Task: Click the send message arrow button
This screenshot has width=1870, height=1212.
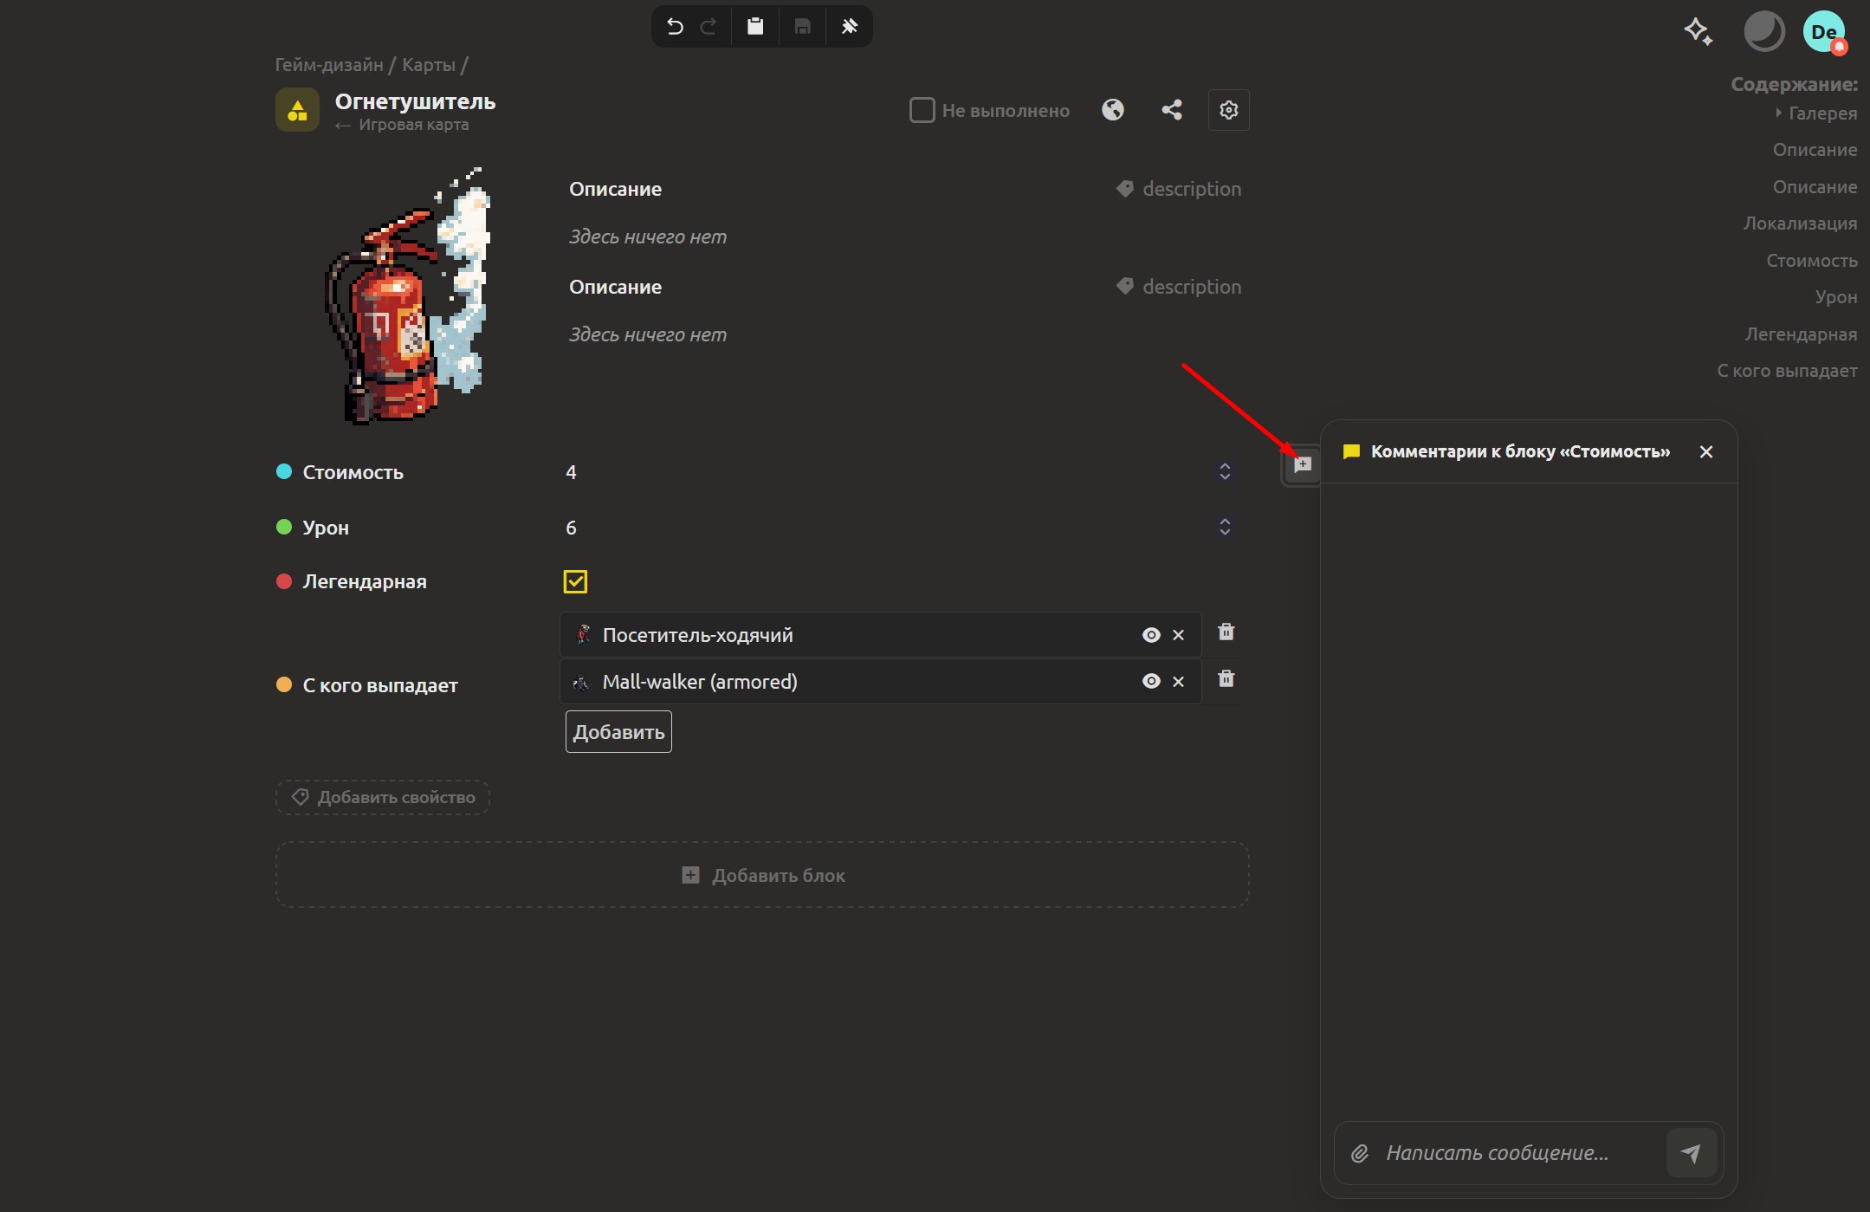Action: click(x=1692, y=1153)
